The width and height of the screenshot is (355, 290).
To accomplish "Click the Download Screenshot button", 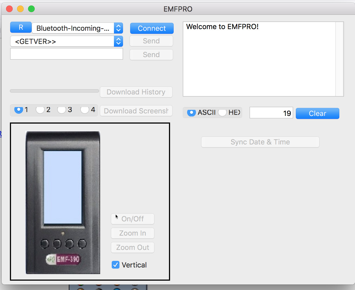I will 136,111.
